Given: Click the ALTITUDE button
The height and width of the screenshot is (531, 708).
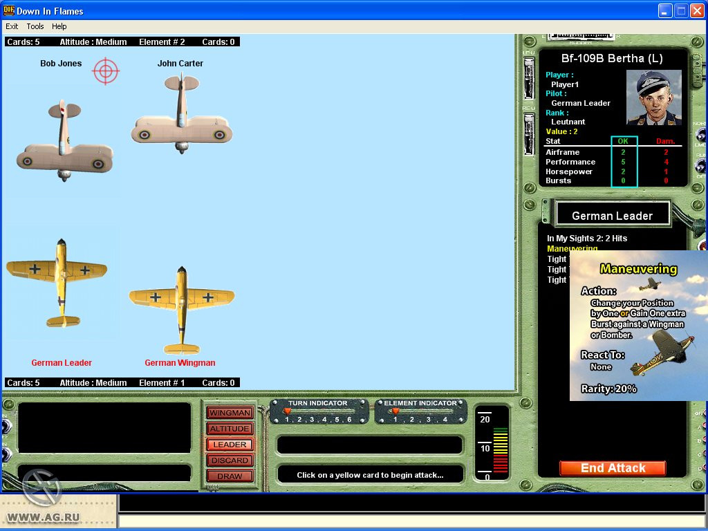Looking at the screenshot, I should 230,429.
